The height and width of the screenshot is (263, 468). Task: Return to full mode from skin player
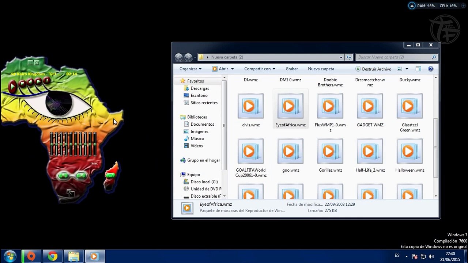(71, 193)
